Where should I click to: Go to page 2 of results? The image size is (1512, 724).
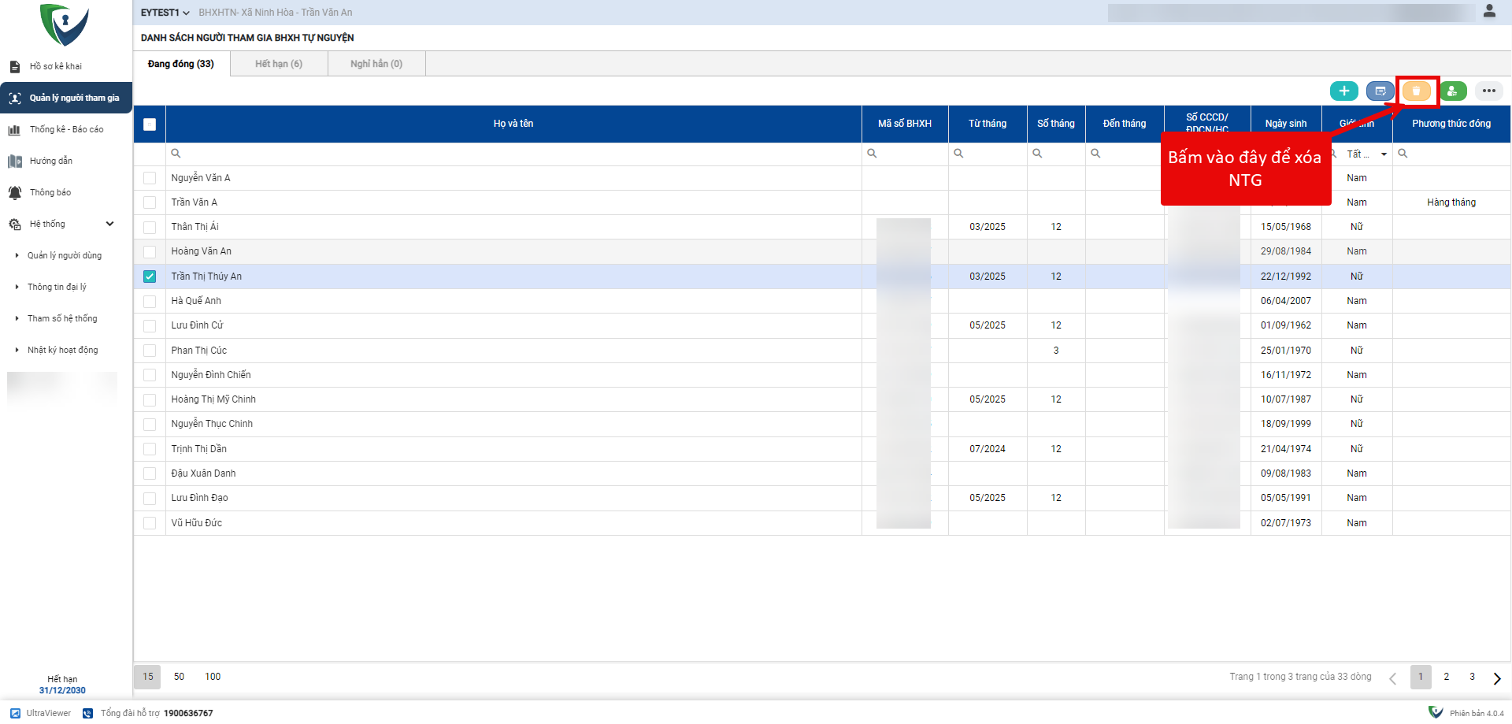pos(1446,677)
